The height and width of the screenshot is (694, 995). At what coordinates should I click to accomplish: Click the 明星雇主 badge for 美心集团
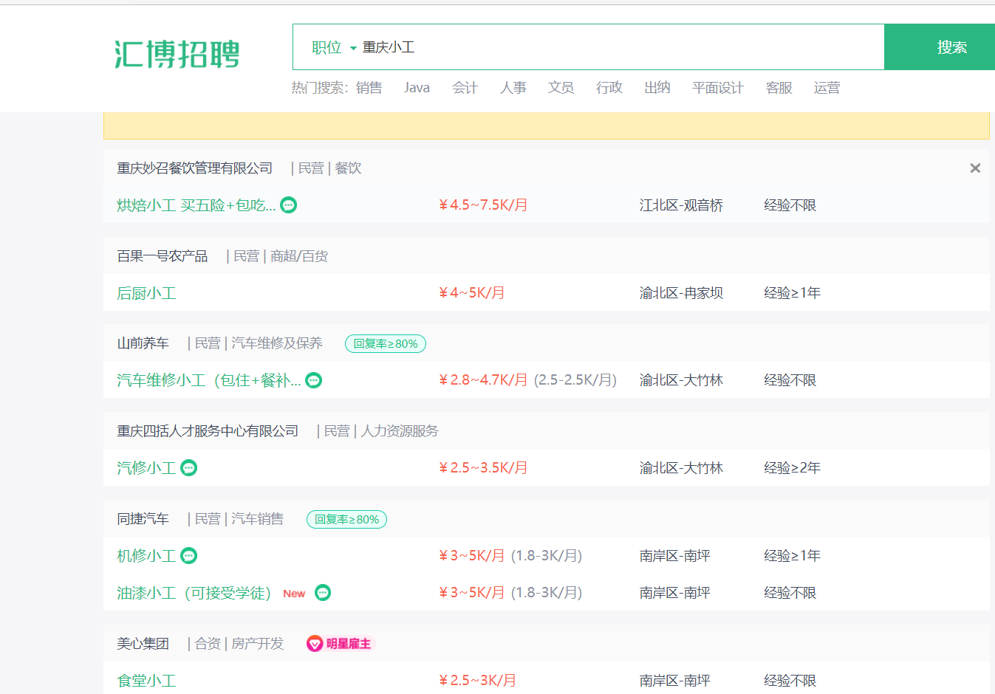click(x=339, y=644)
